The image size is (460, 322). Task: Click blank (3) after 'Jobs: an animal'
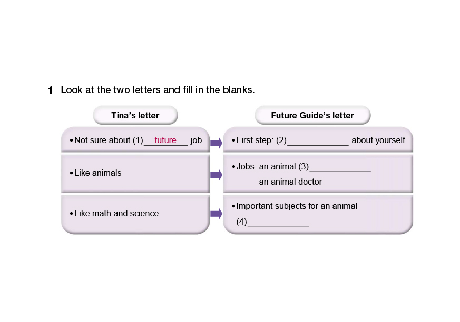point(340,167)
